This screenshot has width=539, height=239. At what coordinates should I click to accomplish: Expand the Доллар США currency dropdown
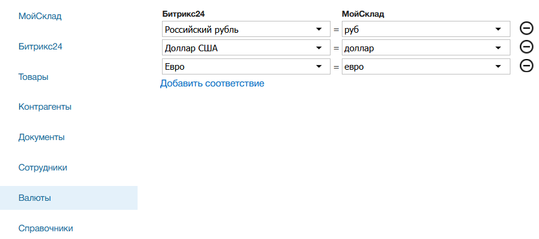pyautogui.click(x=246, y=48)
